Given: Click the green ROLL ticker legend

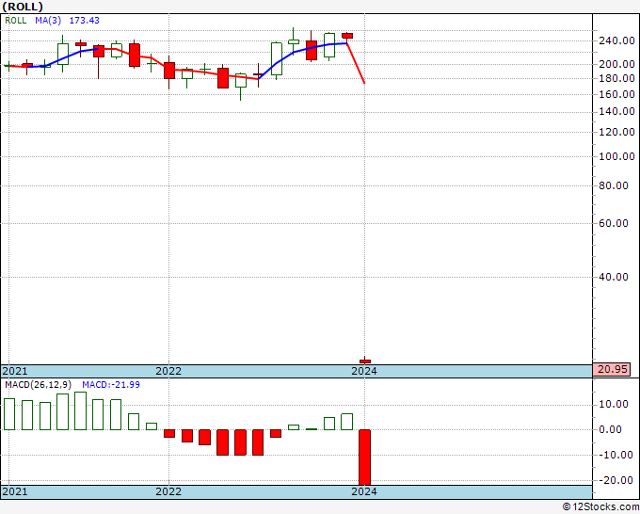Looking at the screenshot, I should [15, 21].
